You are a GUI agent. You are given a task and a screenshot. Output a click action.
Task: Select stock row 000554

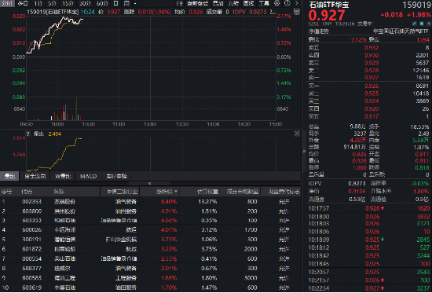[150, 258]
